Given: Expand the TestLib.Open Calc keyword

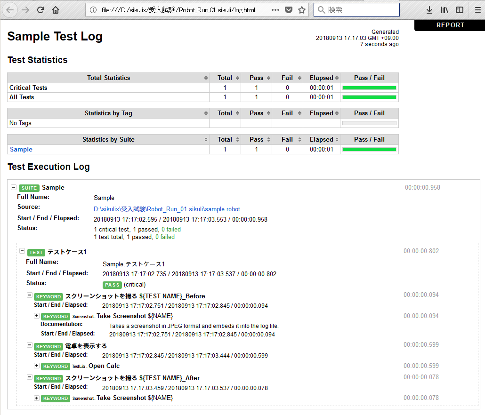Looking at the screenshot, I should coord(37,366).
